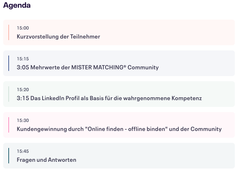239x173 pixels.
Task: Click the 15:20 time label
Action: 23,90
